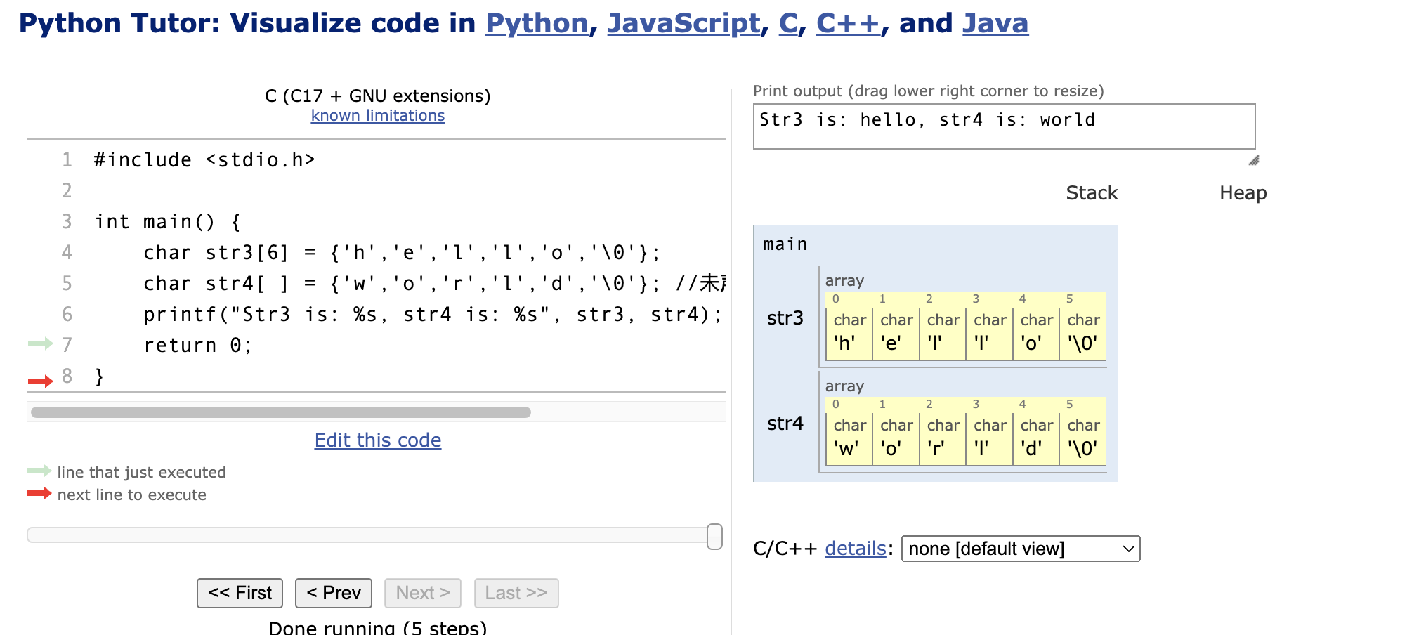The height and width of the screenshot is (635, 1426).
Task: Click the print output text box
Action: pyautogui.click(x=1004, y=126)
